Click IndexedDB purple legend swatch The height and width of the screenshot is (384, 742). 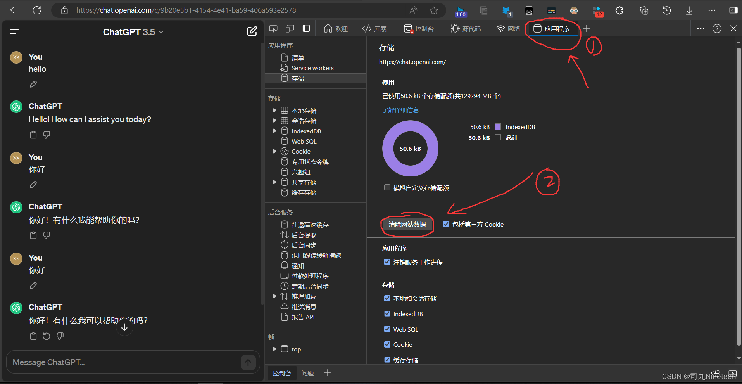pos(498,127)
